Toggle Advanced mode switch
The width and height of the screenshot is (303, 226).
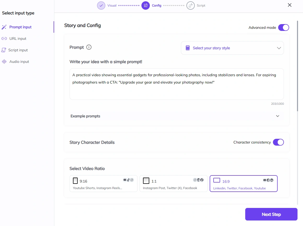click(283, 27)
